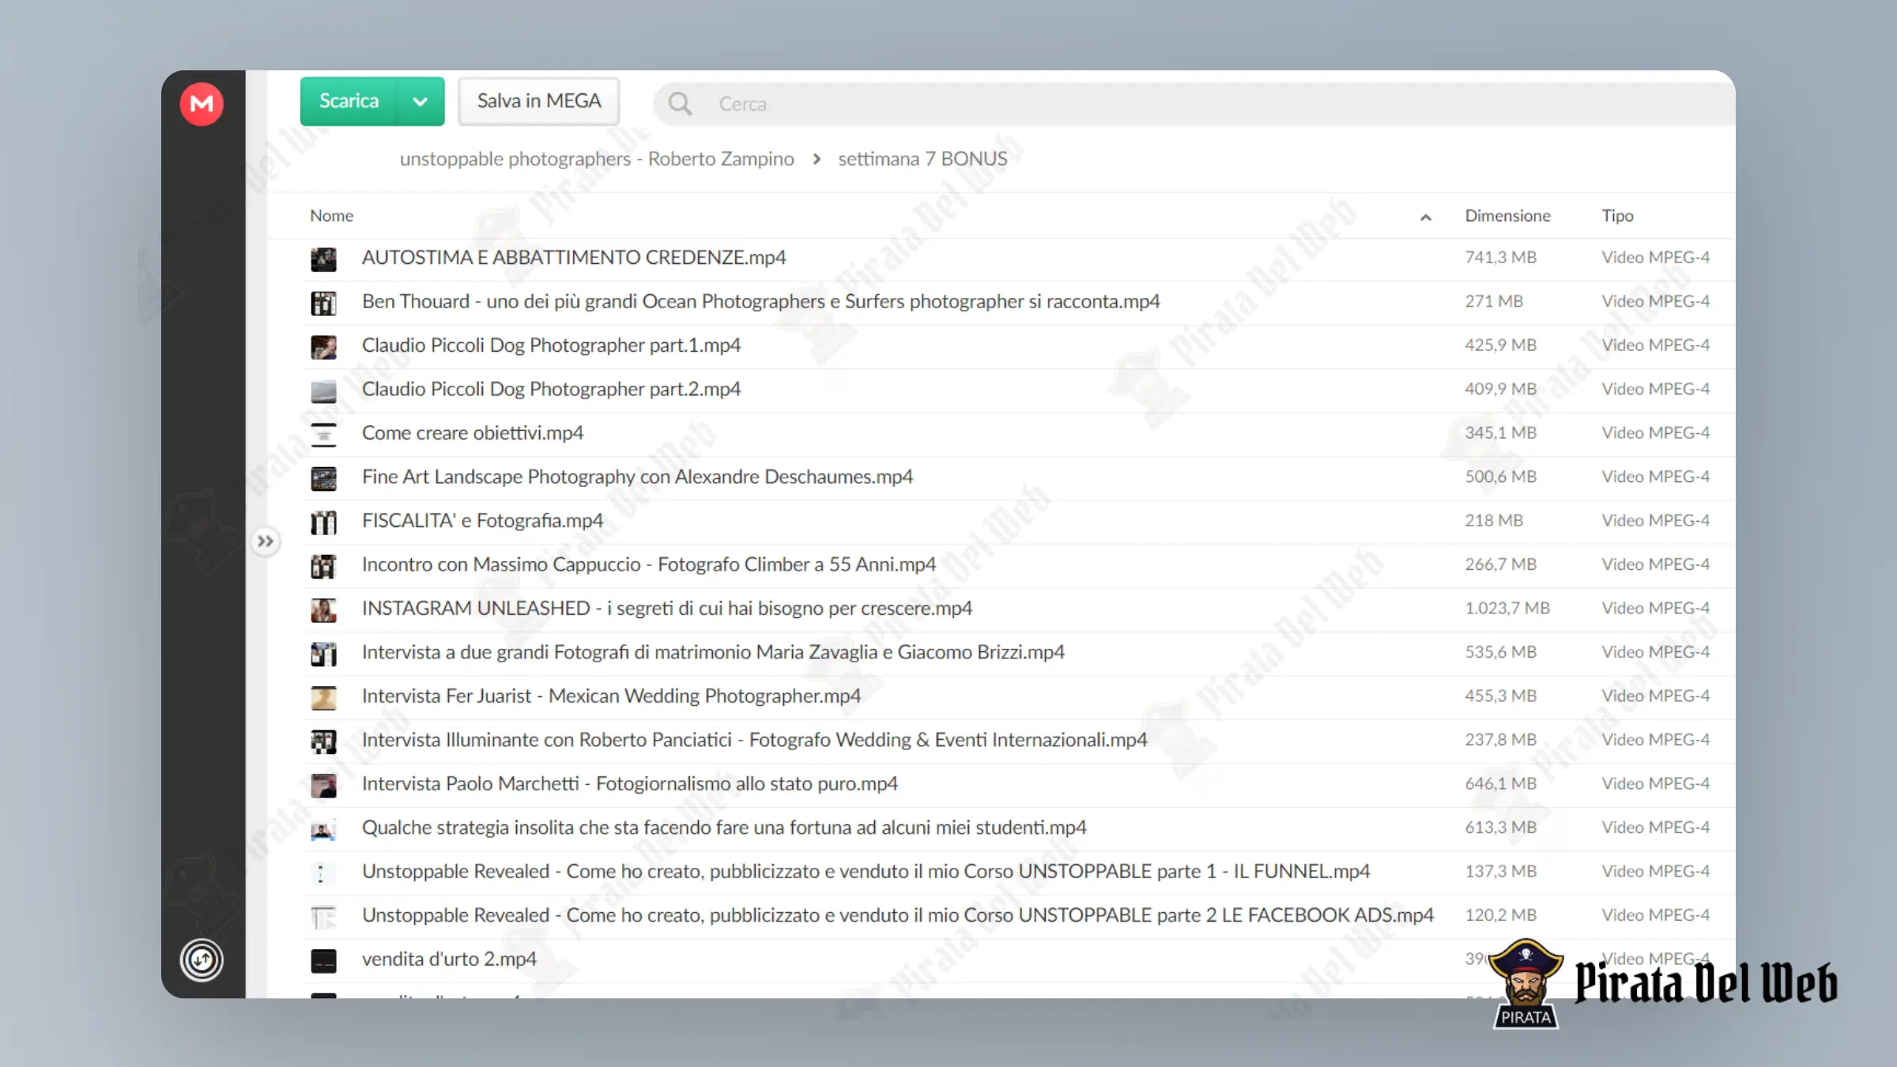Select Intervista Paolo Marchetti Fotogiornalismo file

coord(630,784)
